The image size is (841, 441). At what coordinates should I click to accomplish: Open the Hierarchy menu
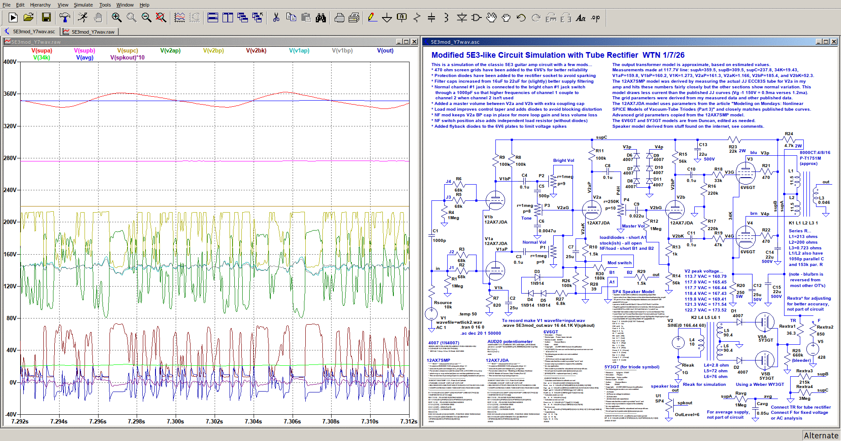[40, 5]
